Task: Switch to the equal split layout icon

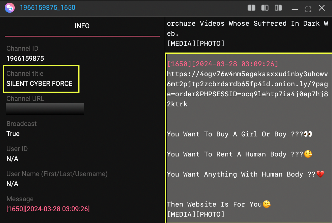Action: tap(251, 8)
